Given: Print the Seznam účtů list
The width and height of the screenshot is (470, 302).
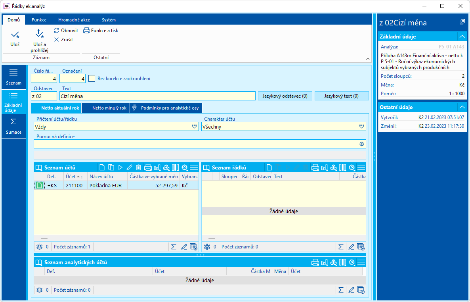Looking at the screenshot, I should coord(148,167).
